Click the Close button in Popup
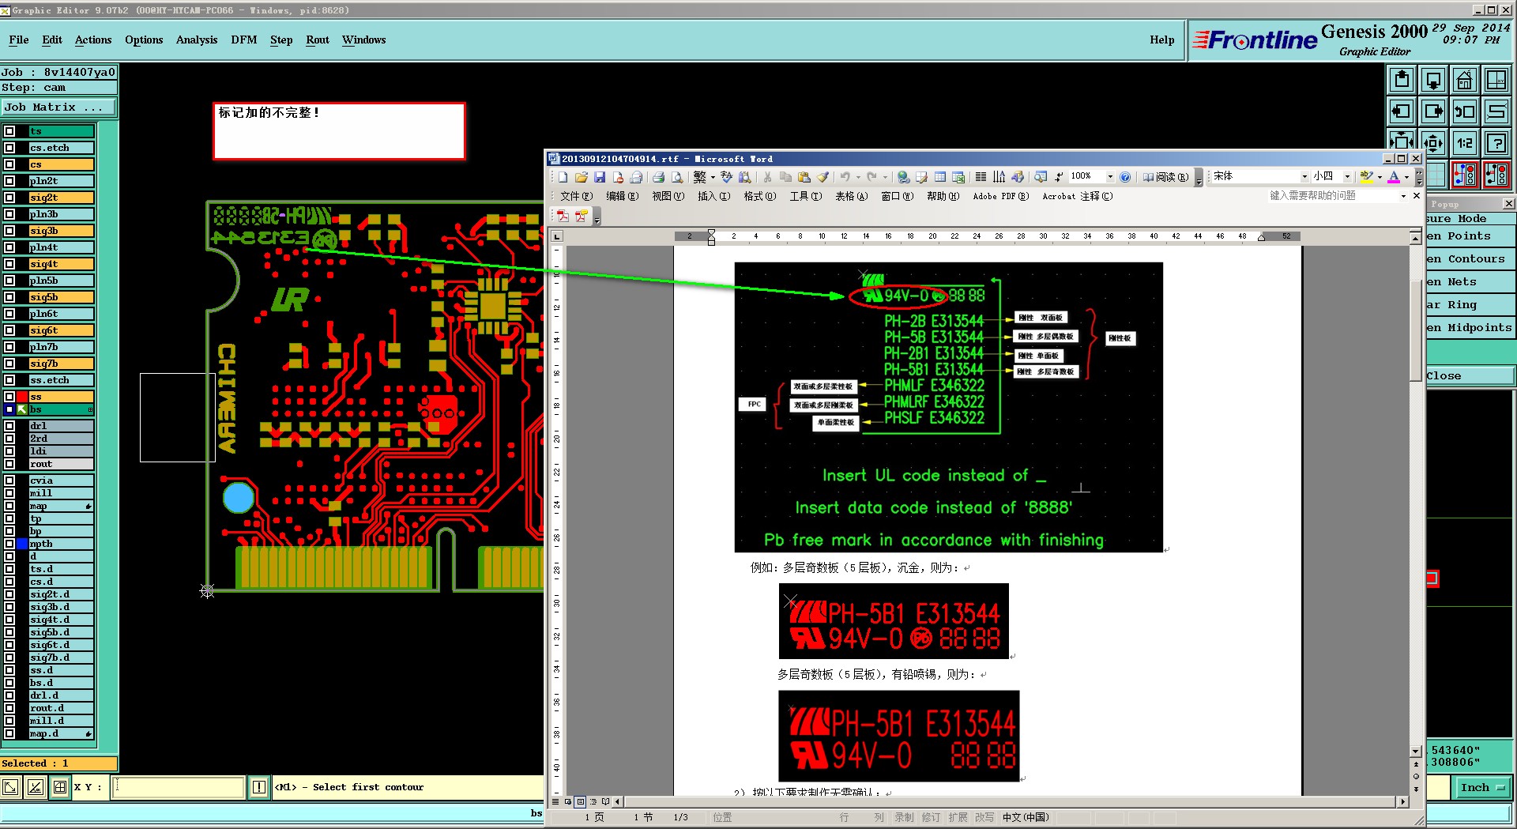The width and height of the screenshot is (1517, 829). tap(1470, 376)
